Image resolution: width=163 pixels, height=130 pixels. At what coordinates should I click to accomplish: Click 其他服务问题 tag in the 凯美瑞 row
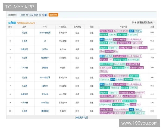click(x=118, y=68)
